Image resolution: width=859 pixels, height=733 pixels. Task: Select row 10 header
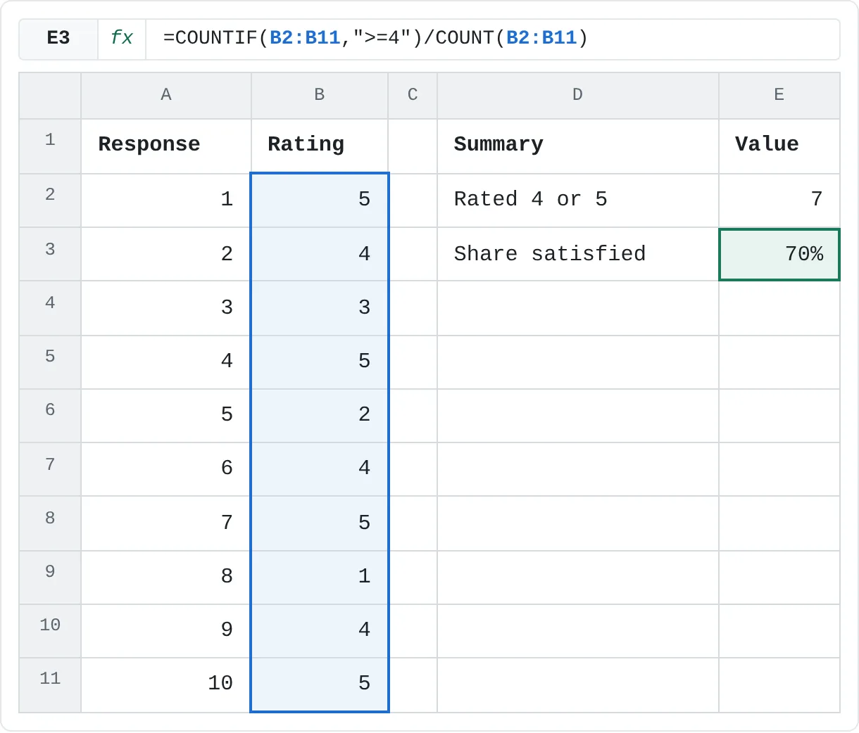point(50,631)
